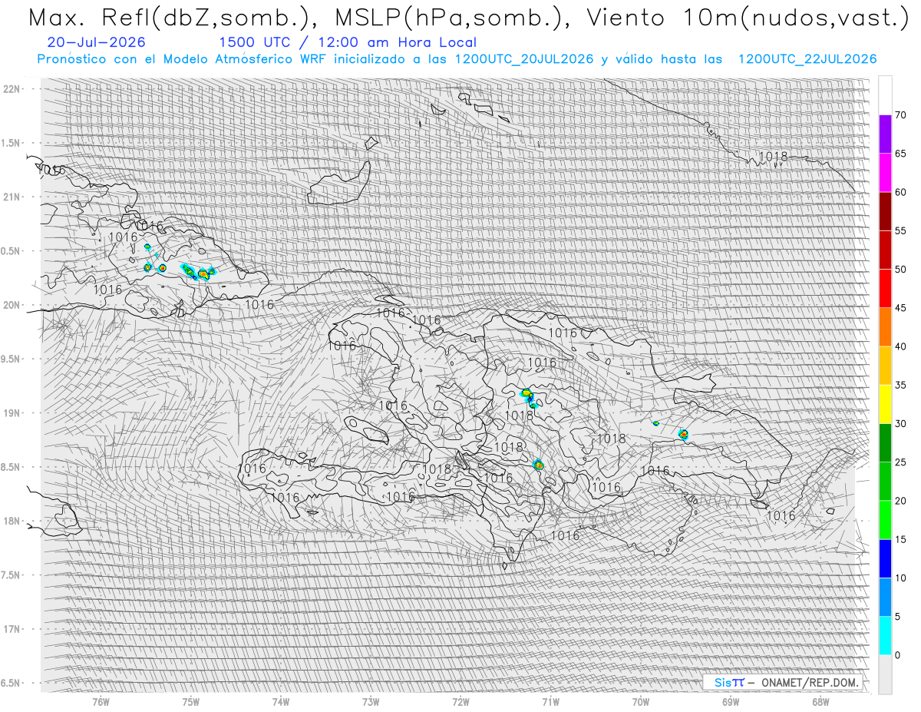Click the '9.5N' axis label

click(x=12, y=359)
